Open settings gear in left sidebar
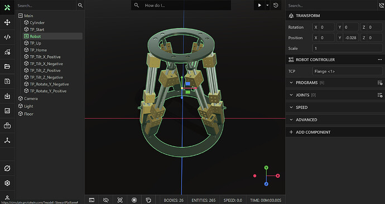 tap(7, 183)
